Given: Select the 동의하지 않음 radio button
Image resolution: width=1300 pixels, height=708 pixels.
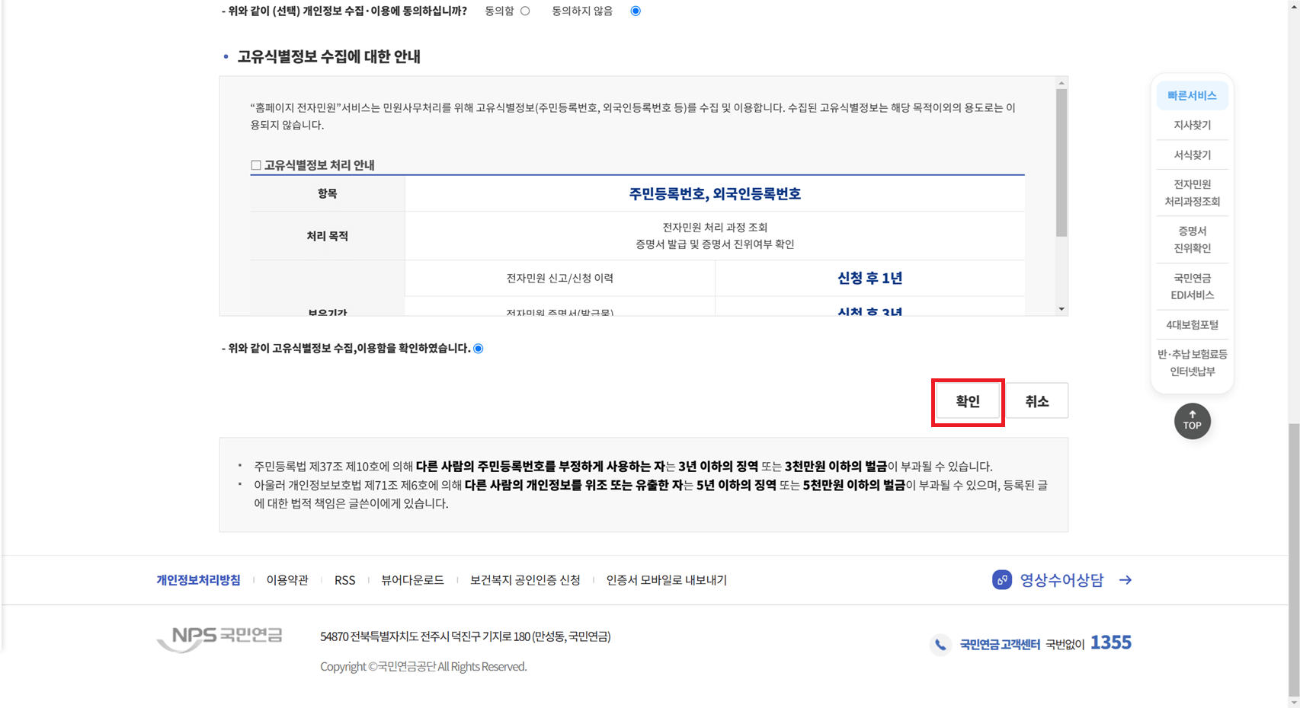Looking at the screenshot, I should [x=636, y=11].
